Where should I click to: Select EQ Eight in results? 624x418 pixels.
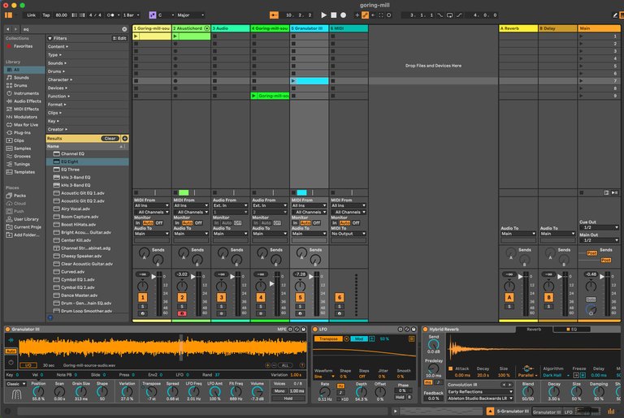coord(87,162)
